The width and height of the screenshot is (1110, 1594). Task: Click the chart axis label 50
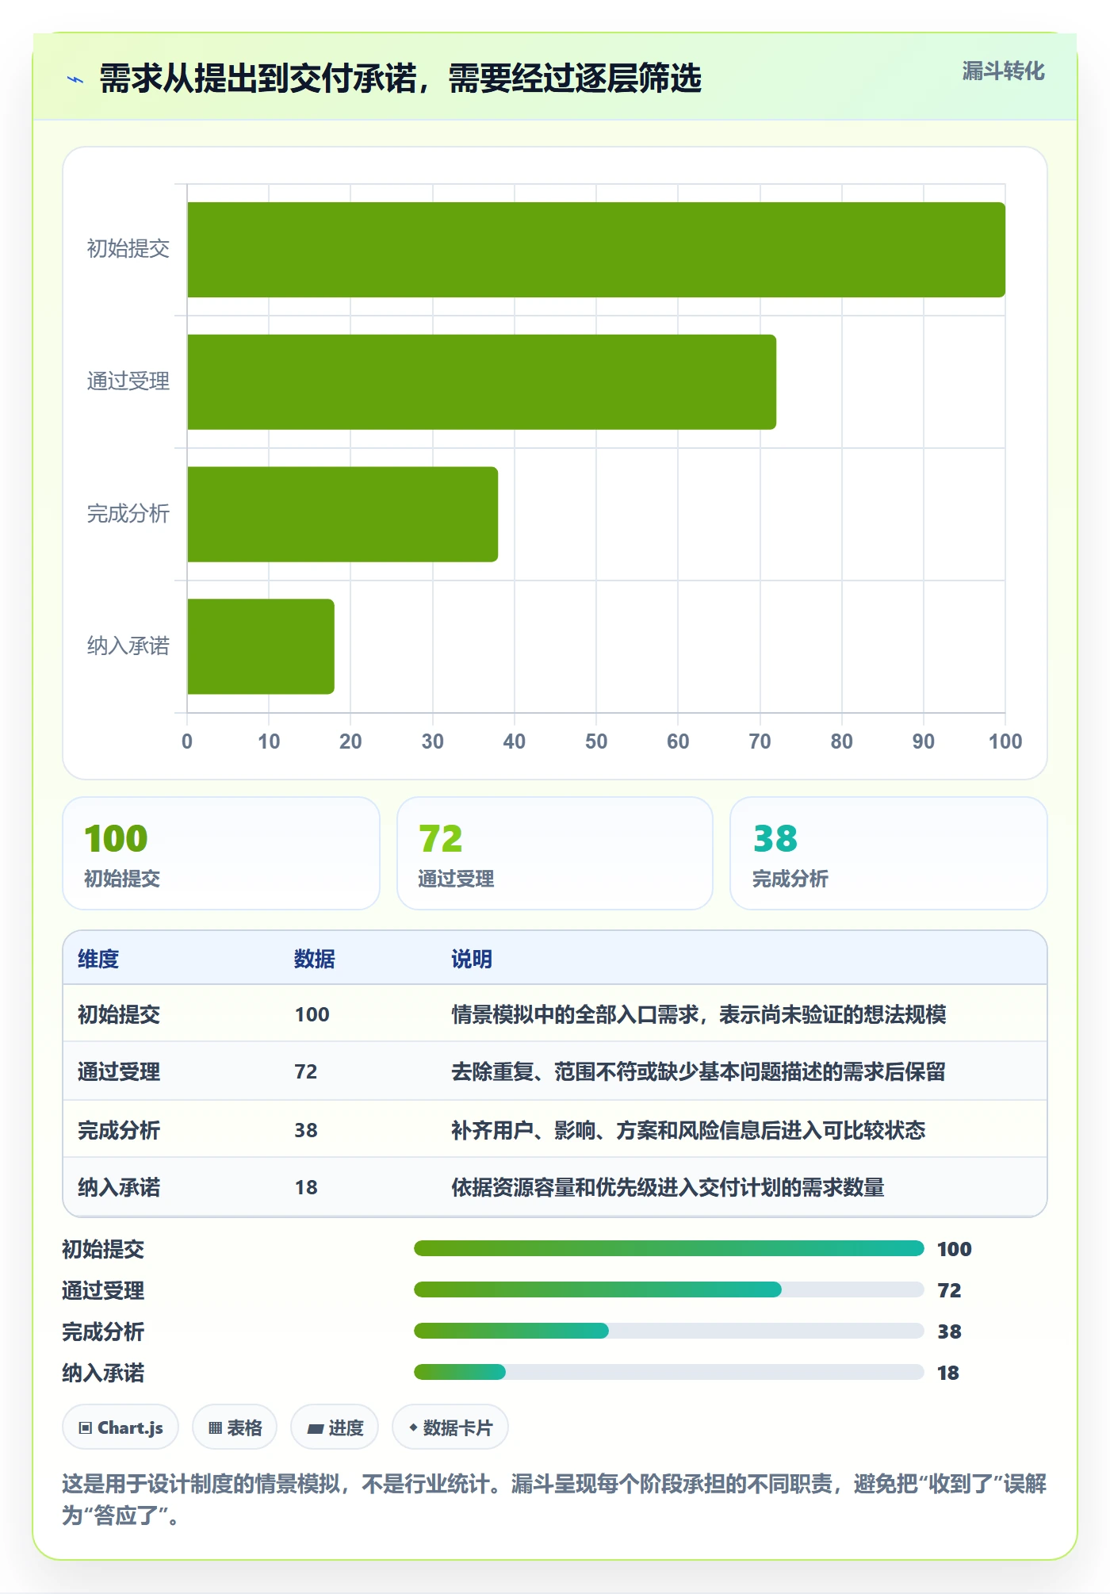[x=596, y=741]
